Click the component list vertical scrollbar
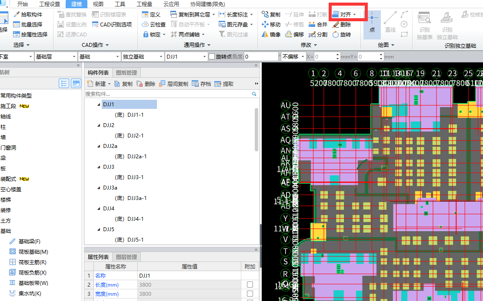 256,129
